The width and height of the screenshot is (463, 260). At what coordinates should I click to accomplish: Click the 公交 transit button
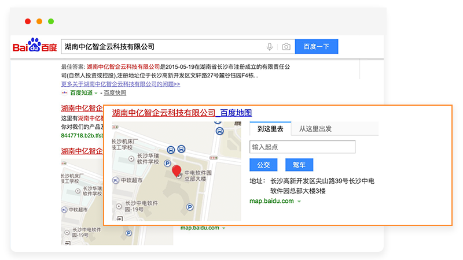click(263, 165)
